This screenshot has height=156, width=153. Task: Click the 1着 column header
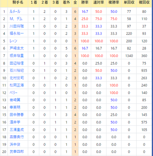coord(34,2)
